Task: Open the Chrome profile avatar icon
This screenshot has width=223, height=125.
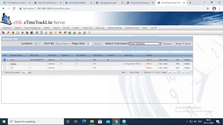Action: pos(214,8)
